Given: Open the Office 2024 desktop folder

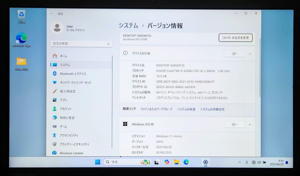Looking at the screenshot, I should click(21, 64).
